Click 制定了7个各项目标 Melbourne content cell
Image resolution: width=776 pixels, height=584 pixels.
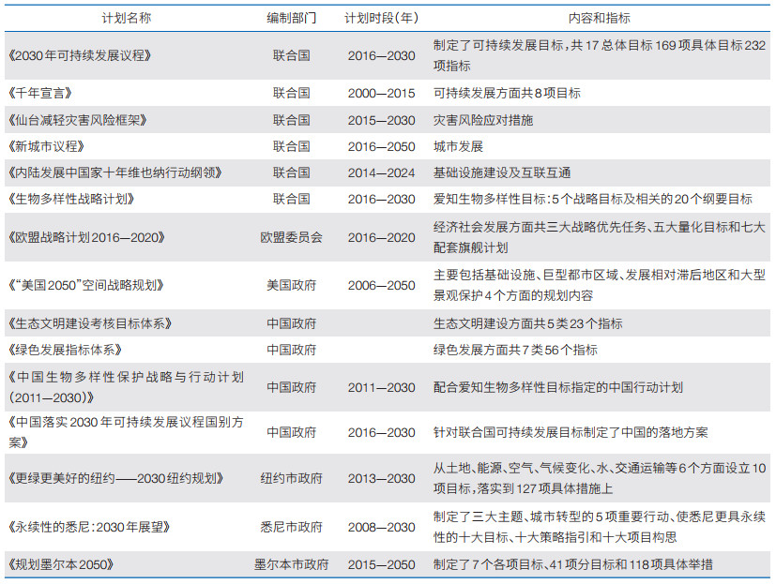point(573,564)
